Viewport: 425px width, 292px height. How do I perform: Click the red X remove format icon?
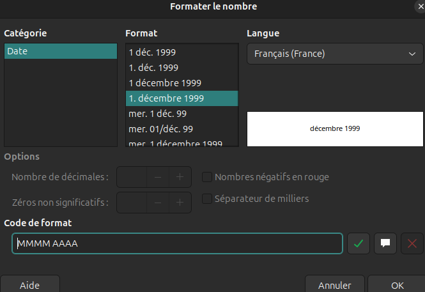(x=412, y=243)
